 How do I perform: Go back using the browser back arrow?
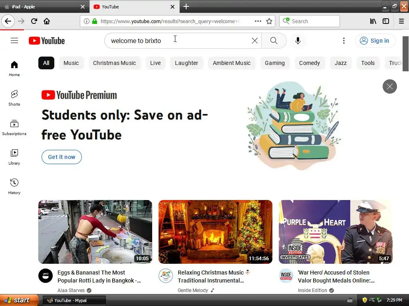(8, 21)
